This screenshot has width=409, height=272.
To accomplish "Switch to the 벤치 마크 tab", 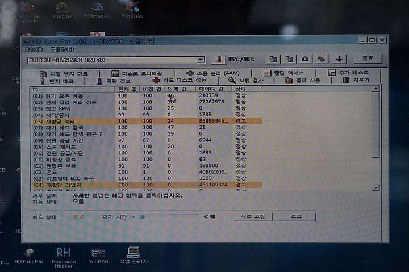I will pos(57,82).
